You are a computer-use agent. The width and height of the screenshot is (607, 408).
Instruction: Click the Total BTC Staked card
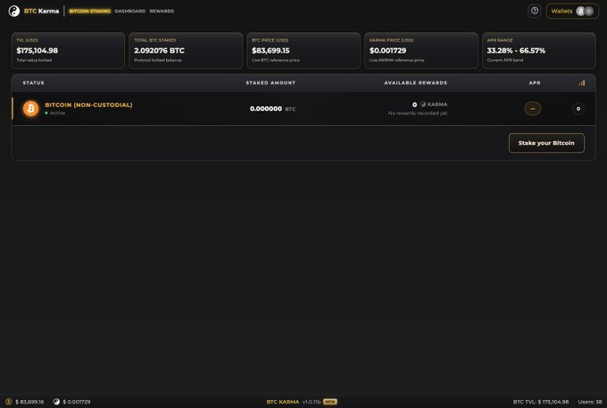[x=186, y=50]
